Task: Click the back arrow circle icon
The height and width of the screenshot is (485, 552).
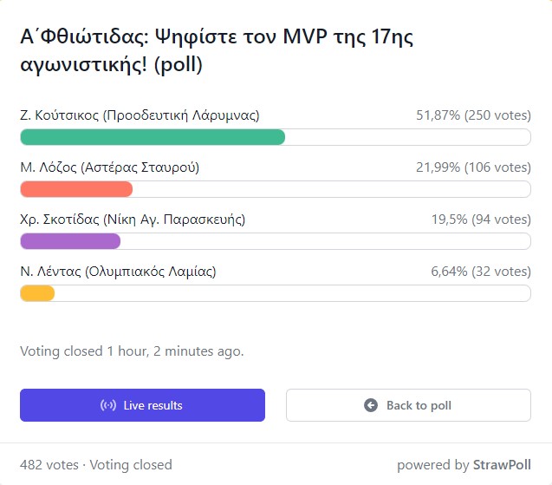Action: pyautogui.click(x=371, y=405)
